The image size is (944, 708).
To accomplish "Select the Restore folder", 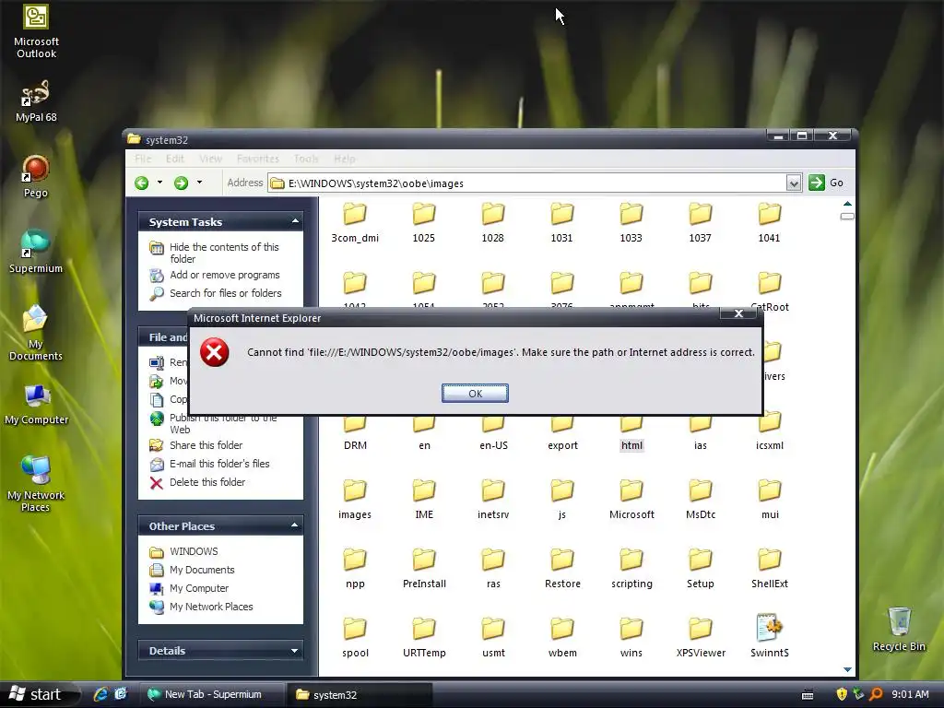I will [x=562, y=568].
